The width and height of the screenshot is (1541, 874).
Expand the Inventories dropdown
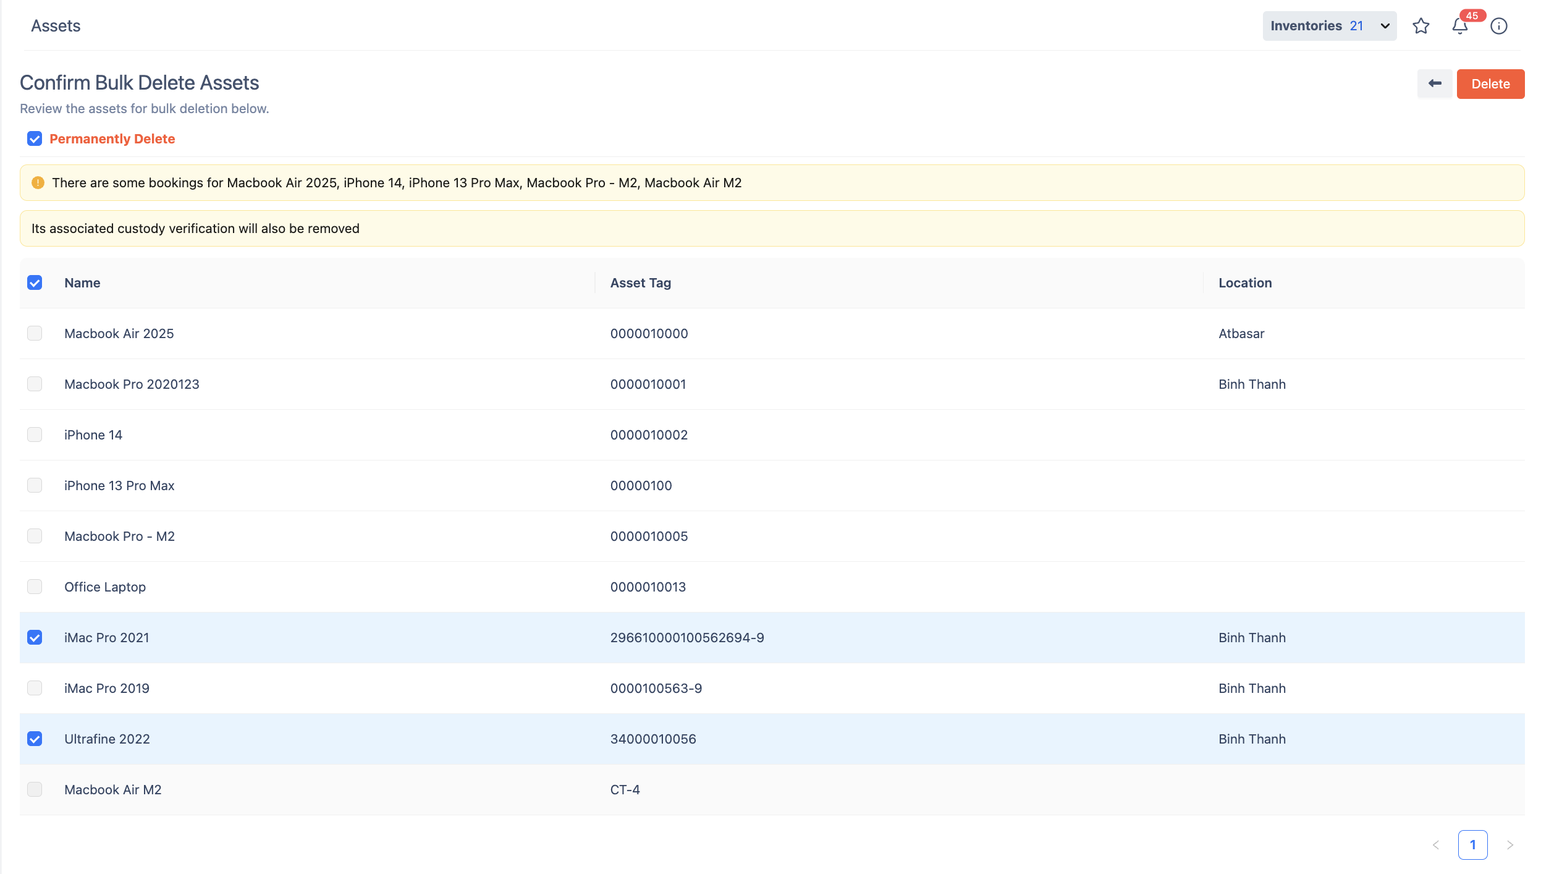(1316, 26)
